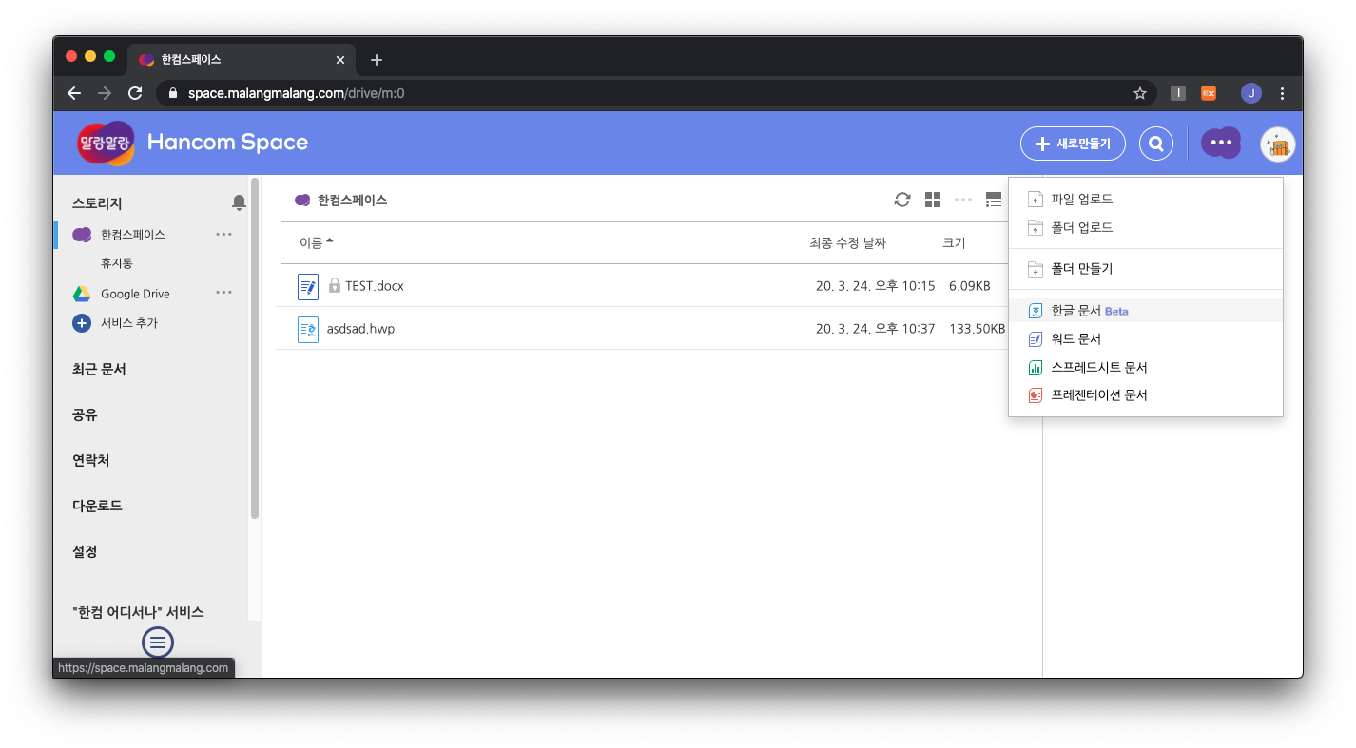Viewport: 1356px width, 748px height.
Task: Open Google Drive storage in sidebar
Action: point(135,294)
